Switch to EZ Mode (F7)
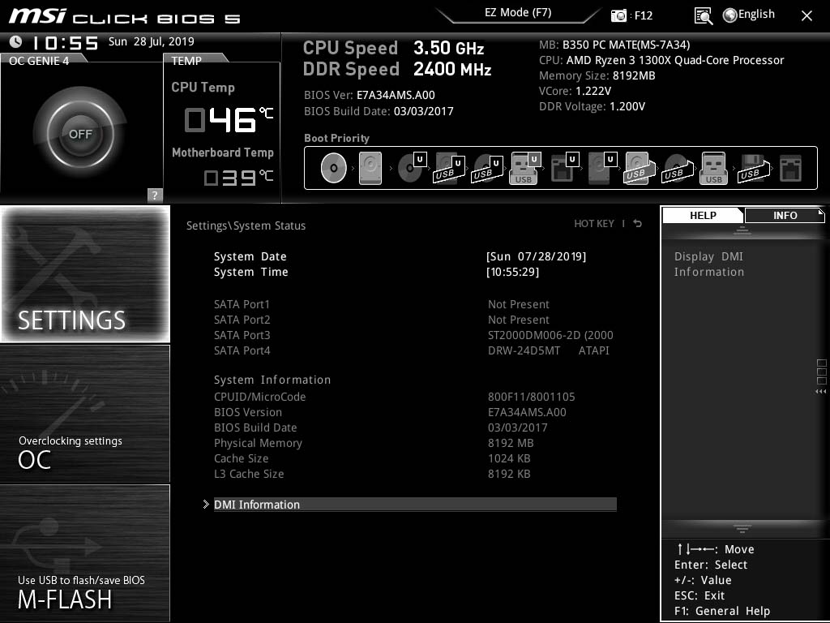The width and height of the screenshot is (830, 623). click(518, 13)
